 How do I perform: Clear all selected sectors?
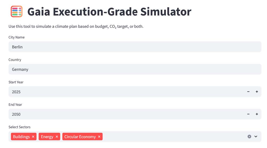249,137
